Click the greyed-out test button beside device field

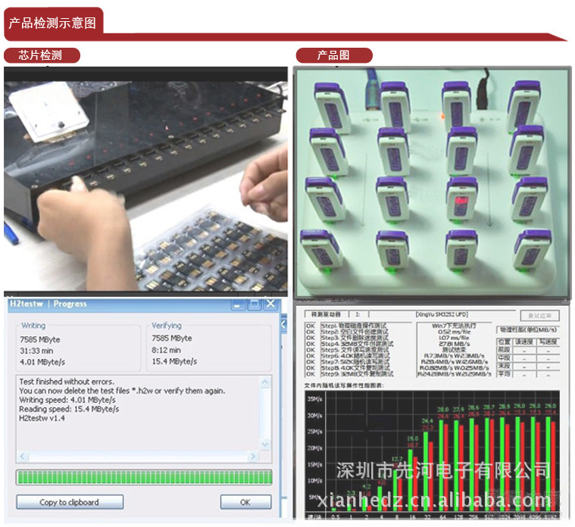click(x=539, y=315)
